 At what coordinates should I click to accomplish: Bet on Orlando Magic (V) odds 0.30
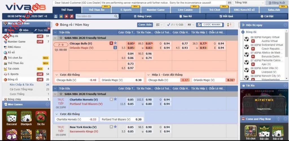122,80
